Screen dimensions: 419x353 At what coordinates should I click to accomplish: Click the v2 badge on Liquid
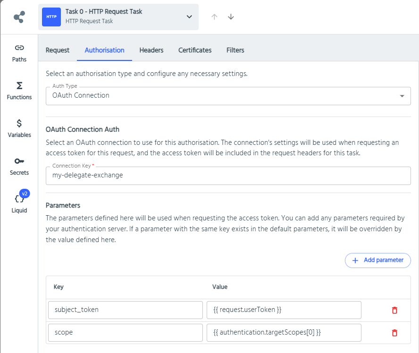pos(25,193)
